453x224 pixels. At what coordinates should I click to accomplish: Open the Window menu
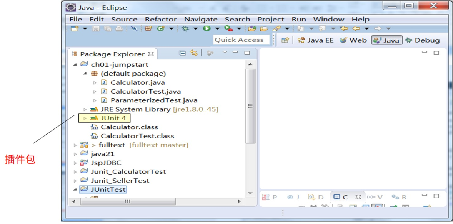(329, 19)
